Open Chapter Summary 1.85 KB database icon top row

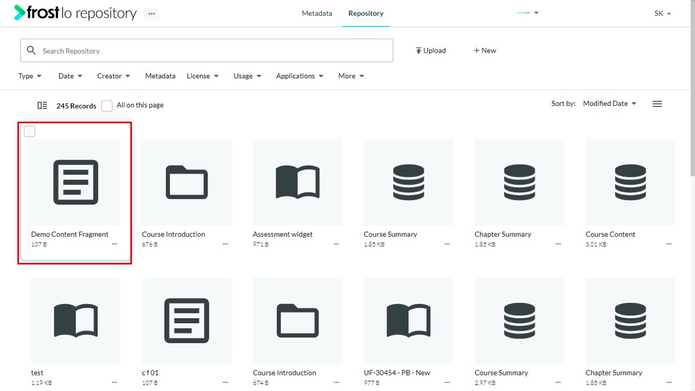519,182
